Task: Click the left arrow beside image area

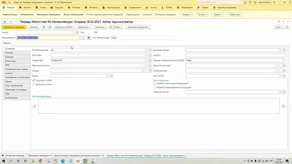Action: pyautogui.click(x=35, y=106)
